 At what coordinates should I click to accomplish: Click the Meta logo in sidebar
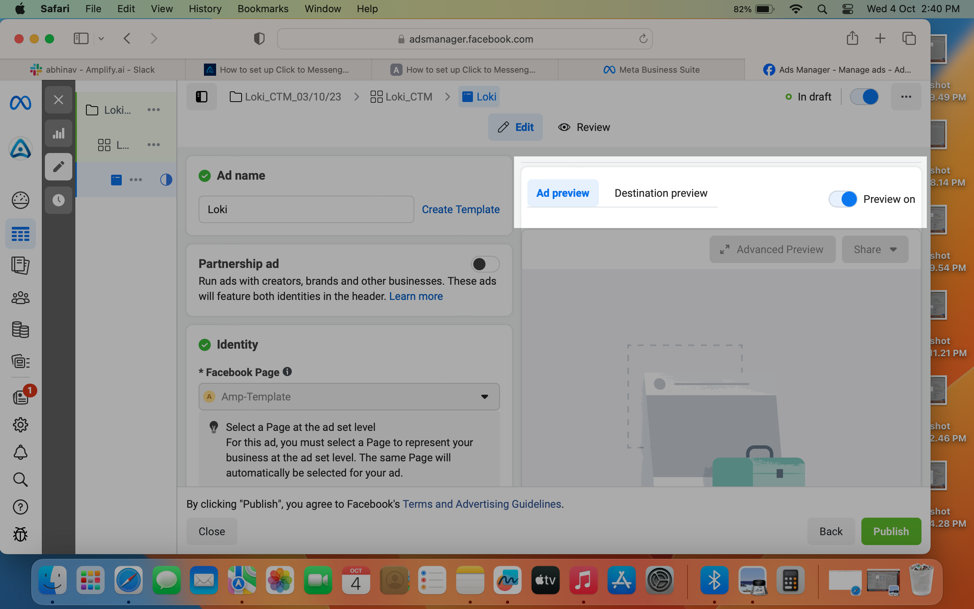21,103
